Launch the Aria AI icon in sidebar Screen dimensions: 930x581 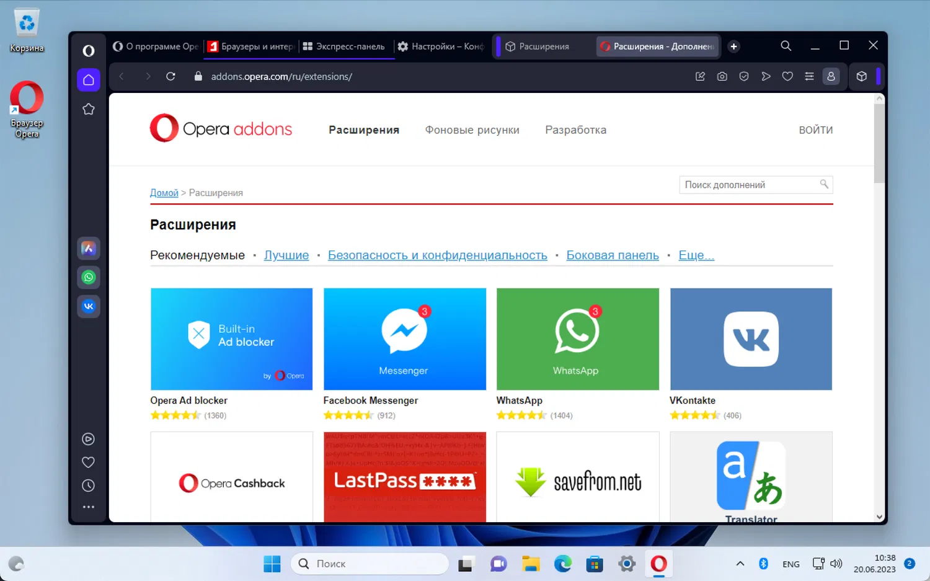[x=89, y=249]
